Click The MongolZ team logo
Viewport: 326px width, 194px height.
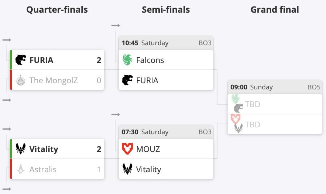pos(21,80)
